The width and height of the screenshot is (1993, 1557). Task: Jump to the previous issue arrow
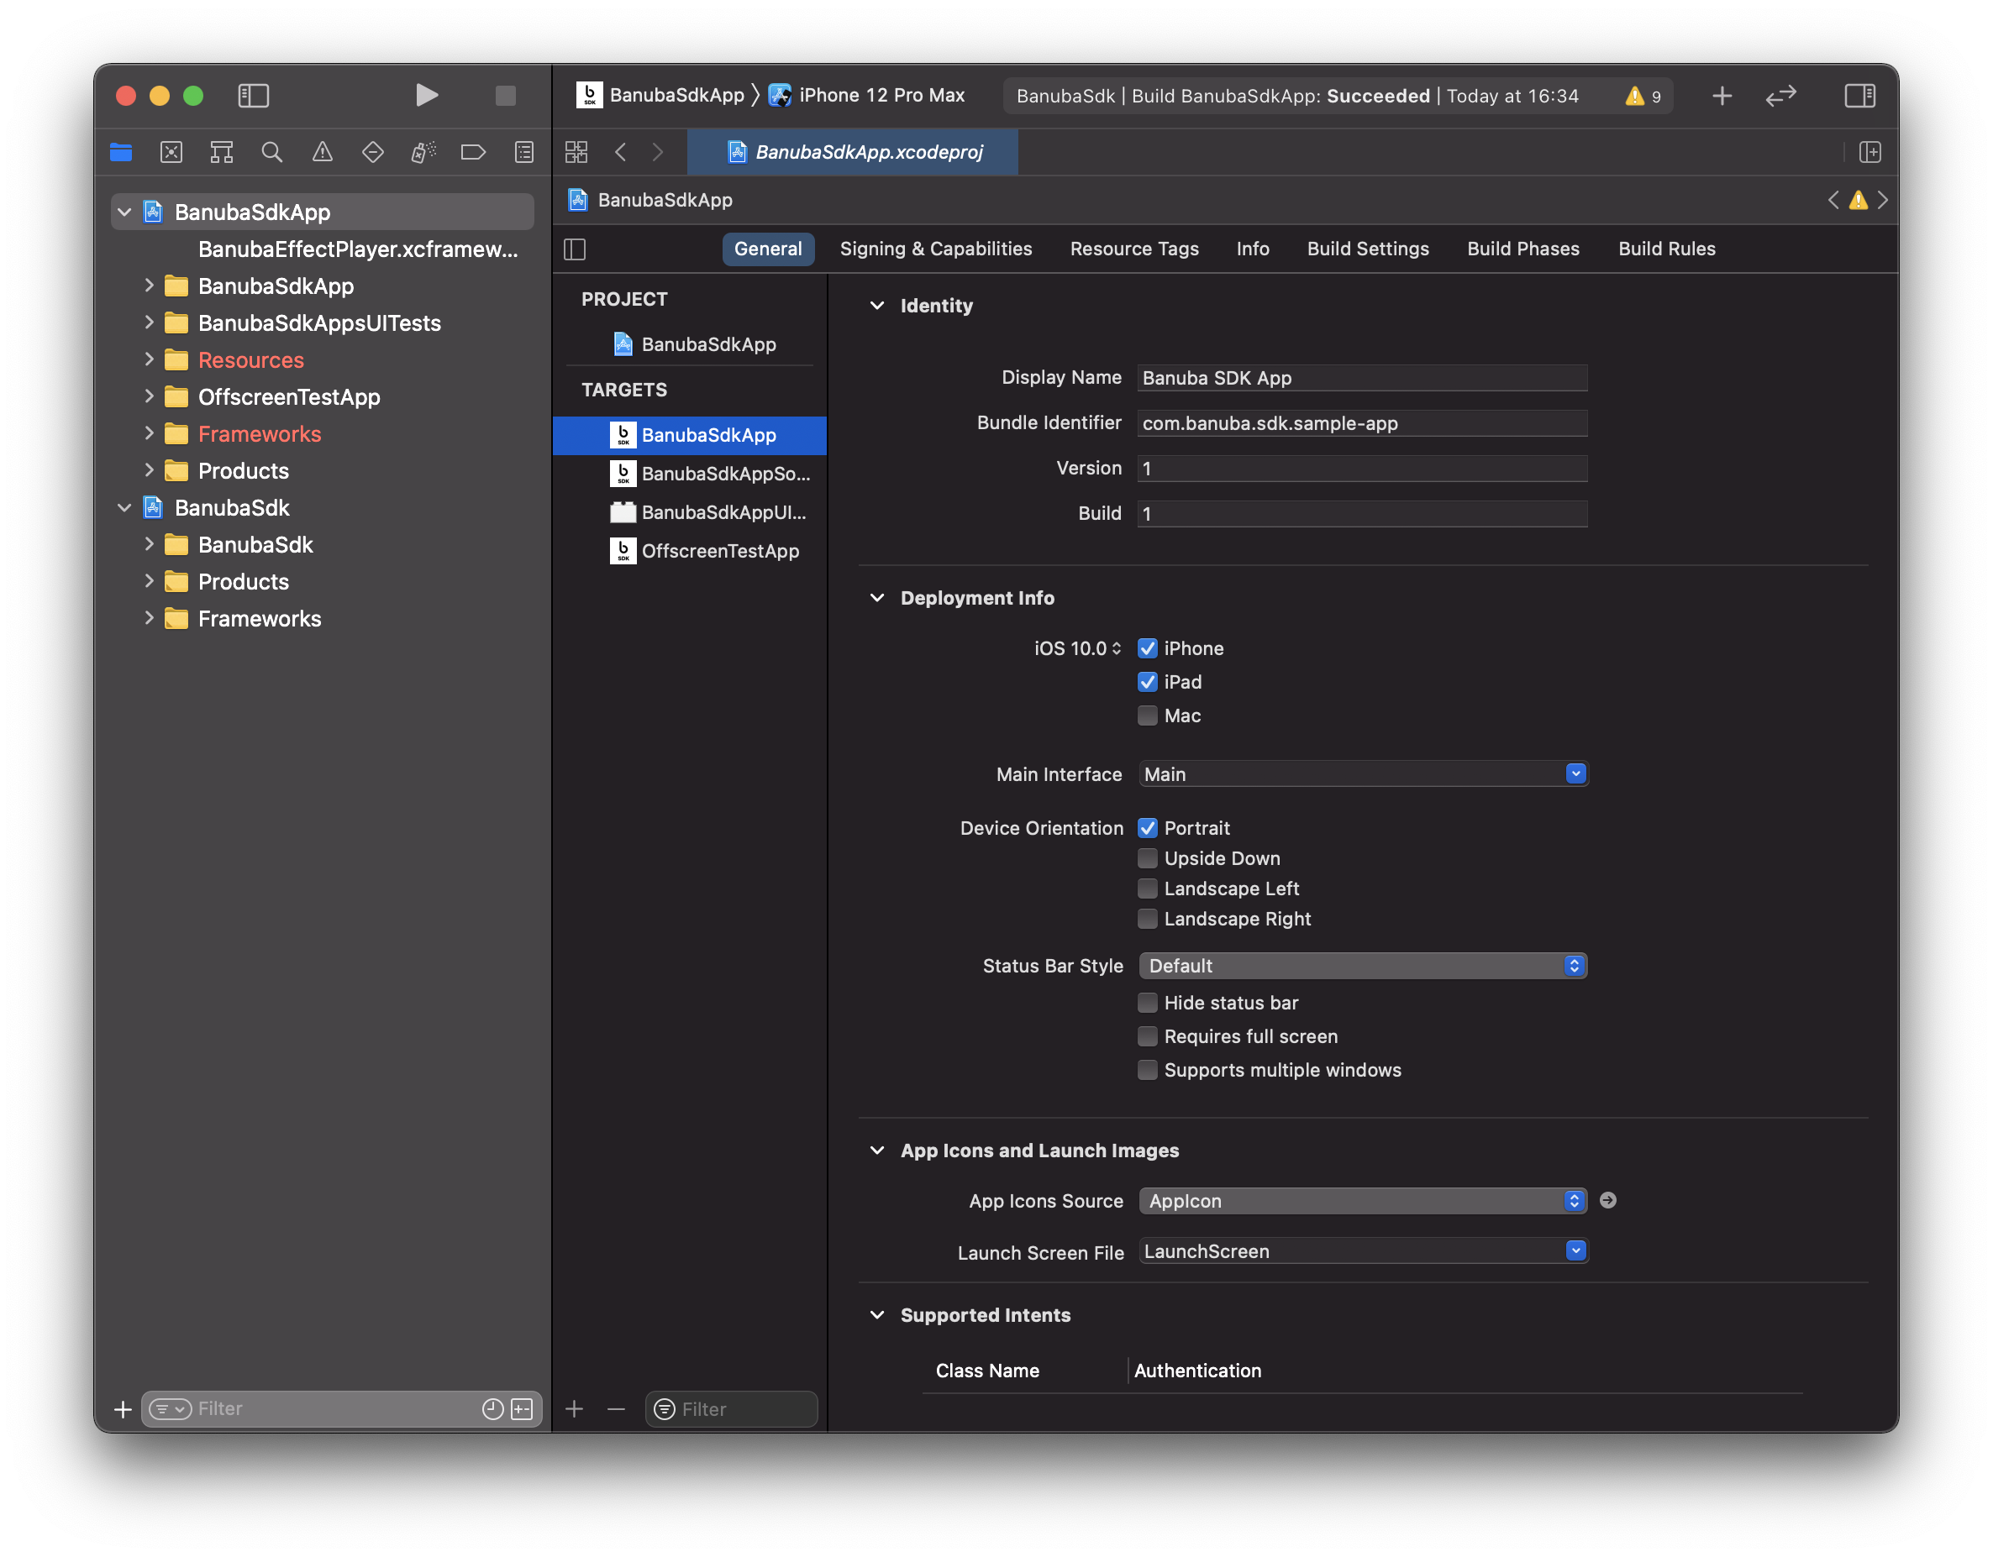pyautogui.click(x=1833, y=200)
